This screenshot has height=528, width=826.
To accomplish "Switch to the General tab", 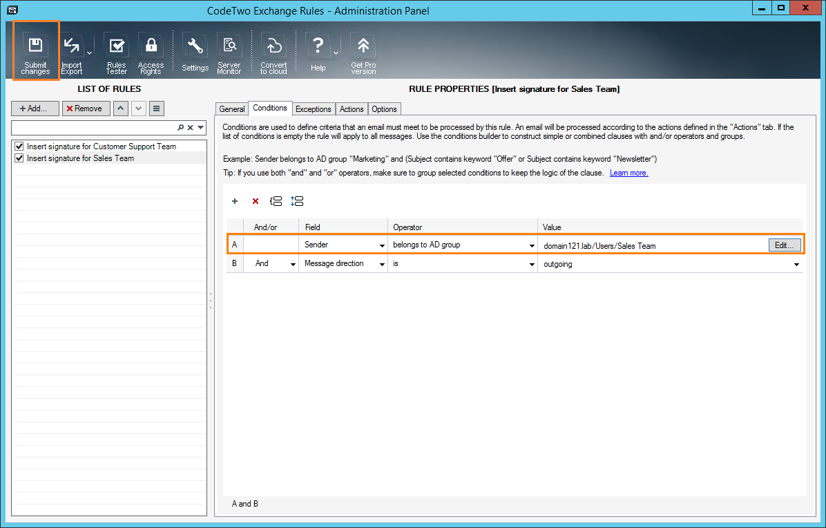I will coord(232,109).
